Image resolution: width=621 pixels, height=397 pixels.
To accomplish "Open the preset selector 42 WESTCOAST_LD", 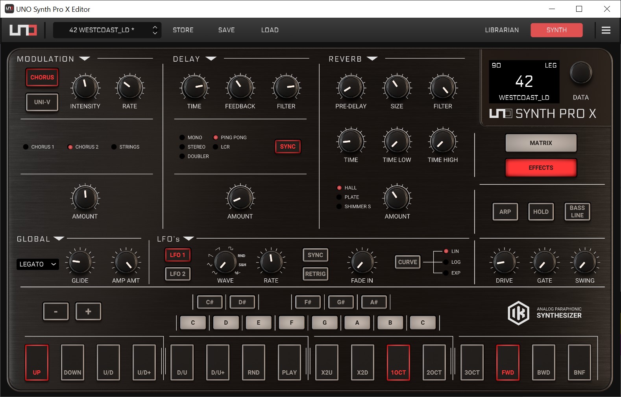I will pos(102,30).
